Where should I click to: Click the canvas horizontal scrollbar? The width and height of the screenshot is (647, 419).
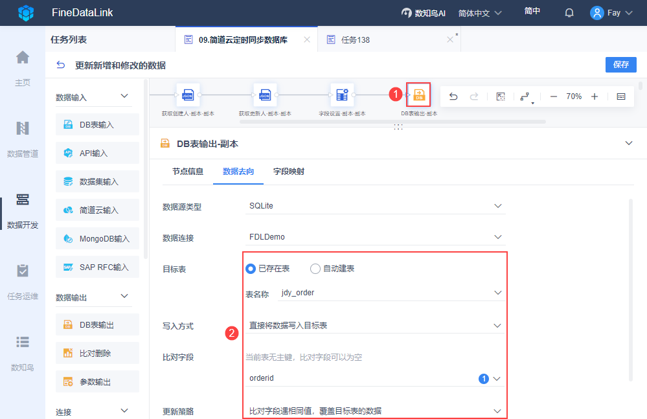pos(392,122)
